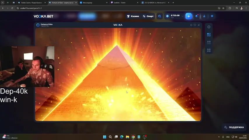Open Windows taskbar search

[110, 137]
